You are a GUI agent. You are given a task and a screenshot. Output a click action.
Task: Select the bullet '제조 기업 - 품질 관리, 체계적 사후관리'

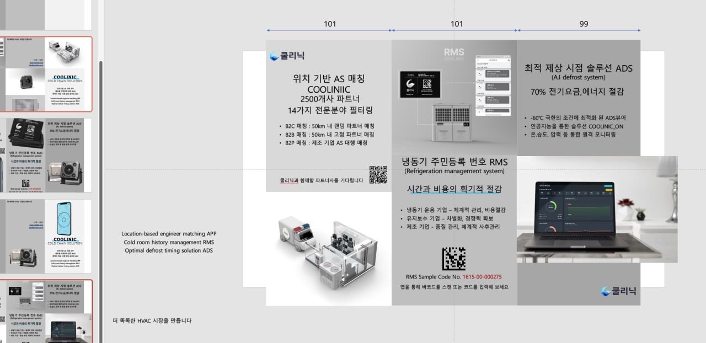tap(450, 227)
